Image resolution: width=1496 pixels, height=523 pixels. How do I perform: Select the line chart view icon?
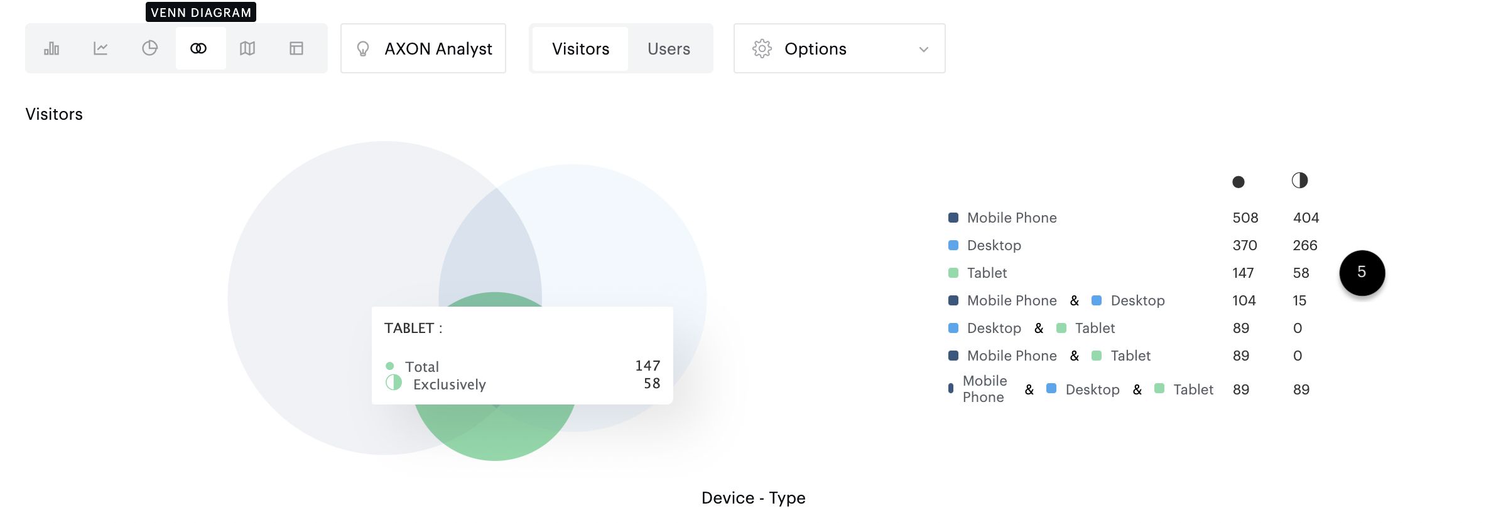point(100,48)
